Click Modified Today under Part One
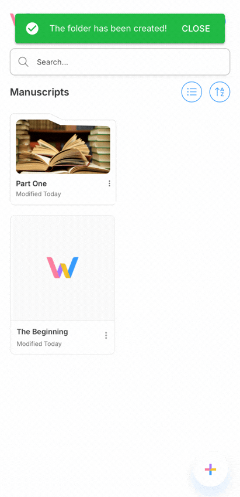Screen dimensions: 240x497 tap(39, 194)
